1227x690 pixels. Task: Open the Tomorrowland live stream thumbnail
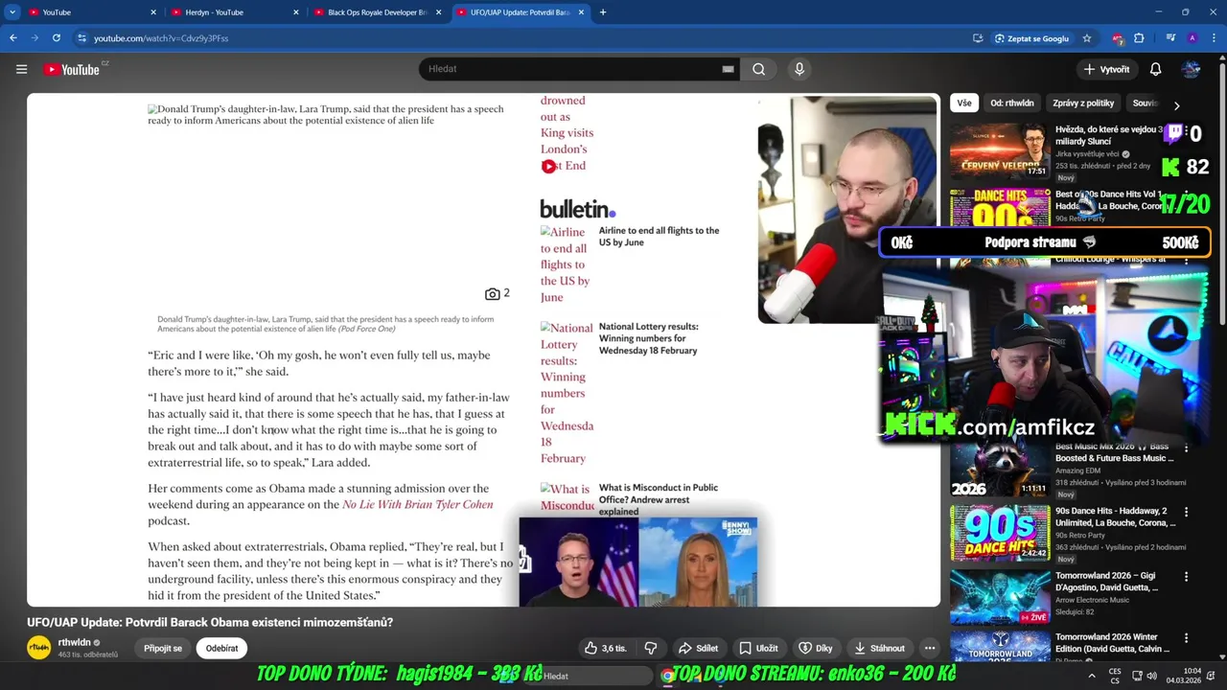pos(1000,597)
